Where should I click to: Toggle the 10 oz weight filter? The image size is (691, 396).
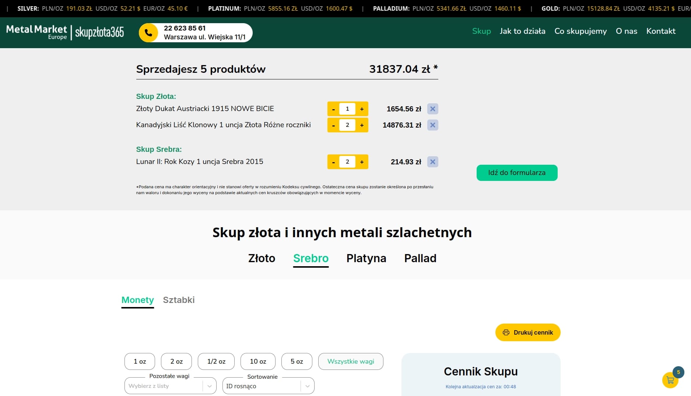(258, 361)
